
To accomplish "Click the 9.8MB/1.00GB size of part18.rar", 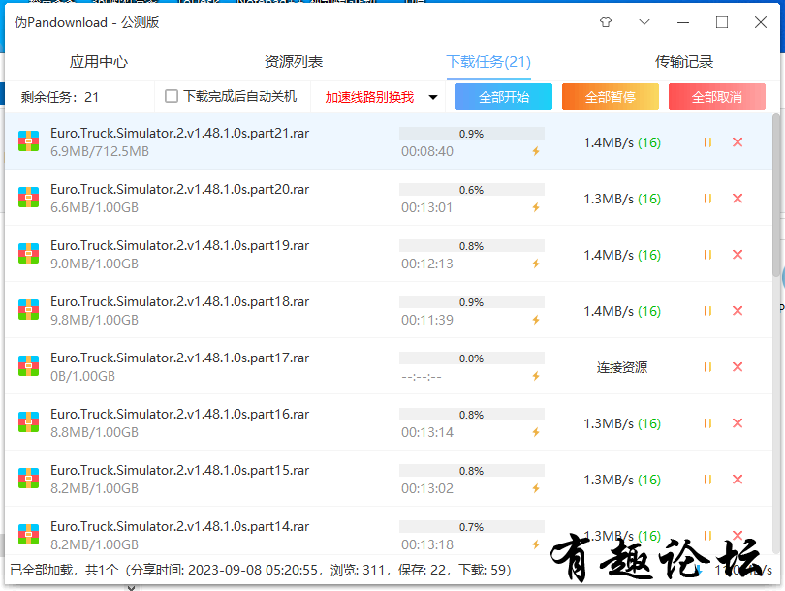I will 94,320.
